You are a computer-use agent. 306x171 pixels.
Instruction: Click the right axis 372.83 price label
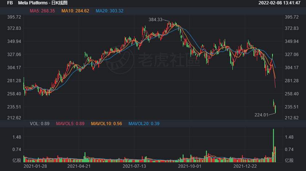(x=291, y=28)
